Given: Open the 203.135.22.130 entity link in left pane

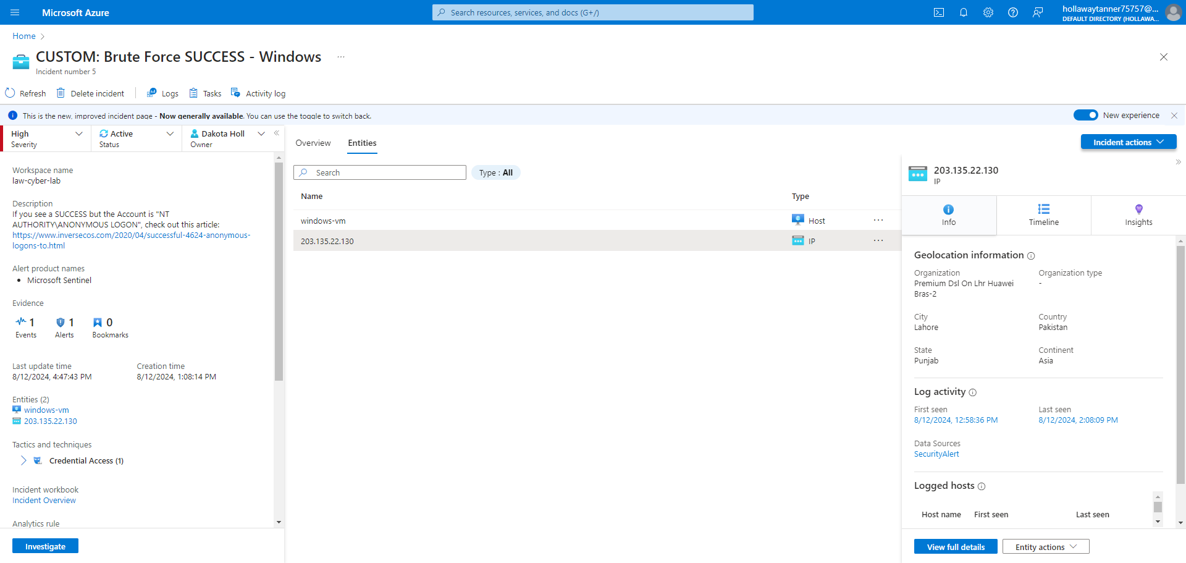Looking at the screenshot, I should pos(51,421).
